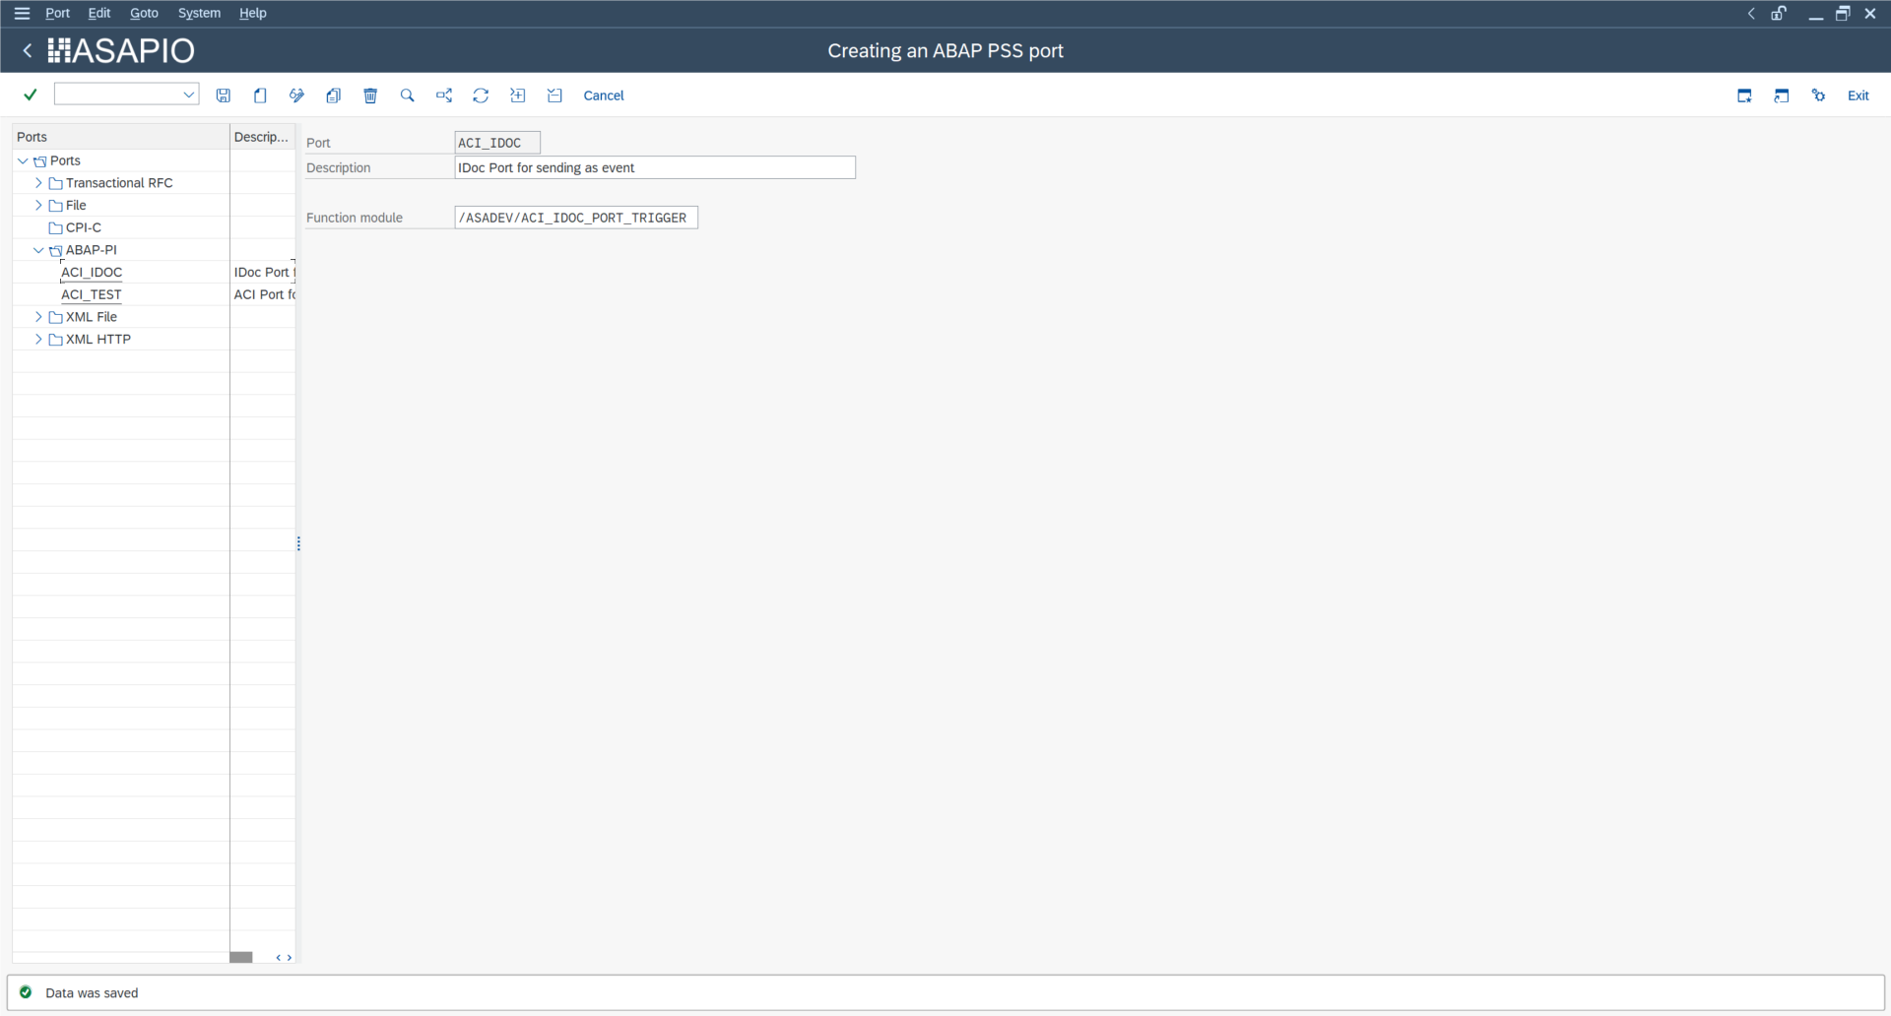Open the Help menu

pos(252,13)
